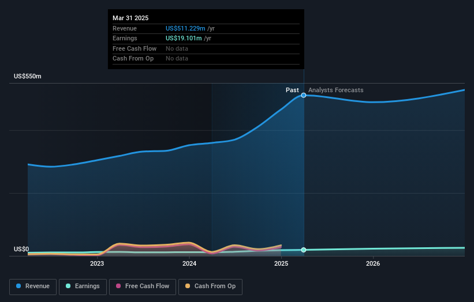The width and height of the screenshot is (474, 302).
Task: Select the revenue data point at Mar 2025
Action: (304, 95)
